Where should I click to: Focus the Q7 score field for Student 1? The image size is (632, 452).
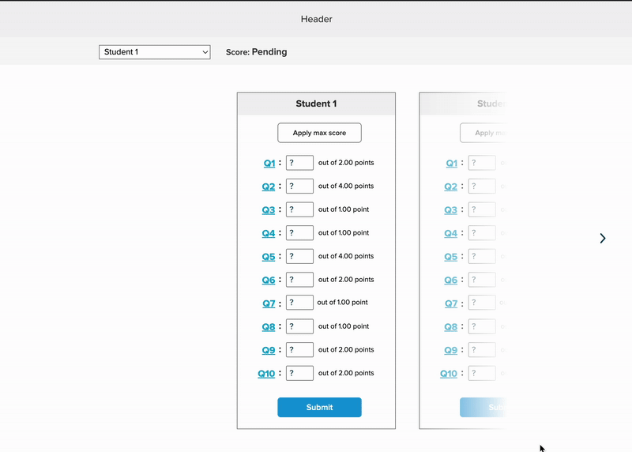click(299, 303)
